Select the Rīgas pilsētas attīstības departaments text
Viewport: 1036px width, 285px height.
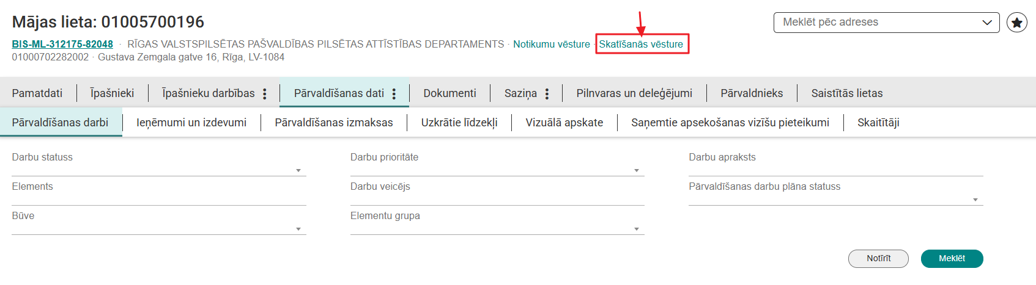pos(316,44)
